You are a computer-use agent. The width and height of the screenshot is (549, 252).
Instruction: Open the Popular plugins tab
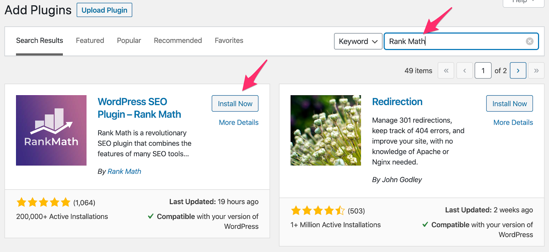tap(129, 40)
